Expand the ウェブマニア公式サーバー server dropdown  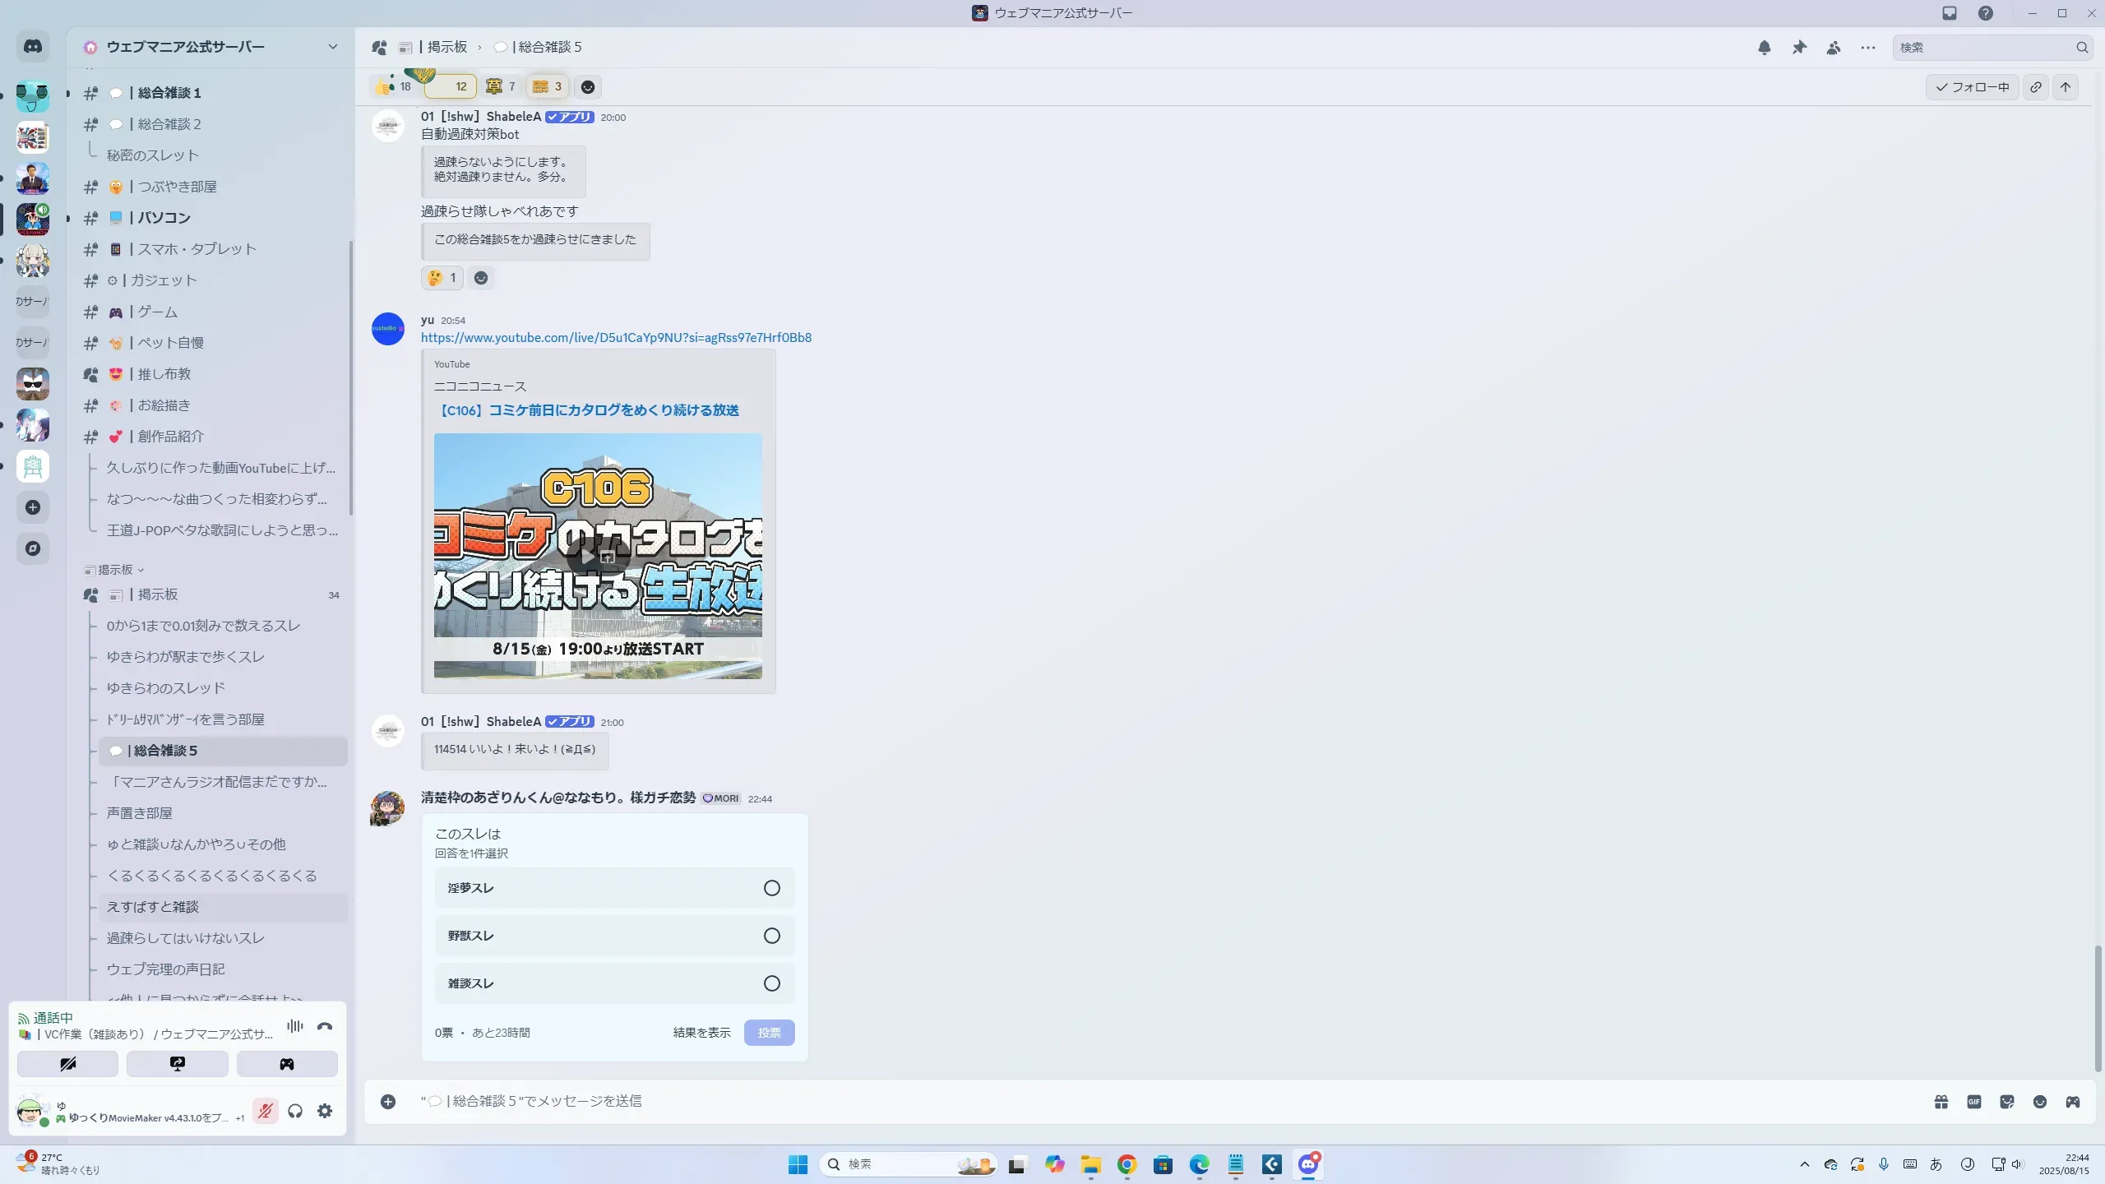pyautogui.click(x=332, y=47)
